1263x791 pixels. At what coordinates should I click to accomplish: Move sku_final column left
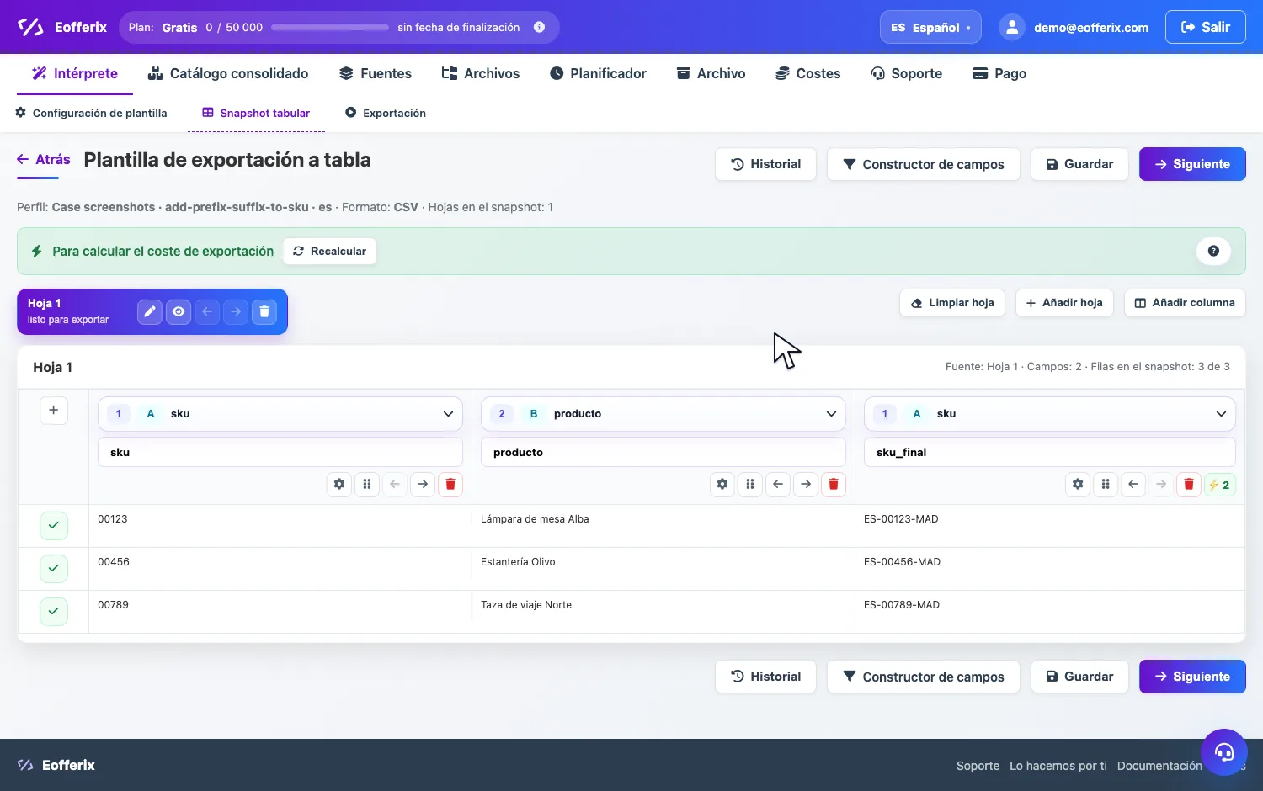(x=1133, y=484)
